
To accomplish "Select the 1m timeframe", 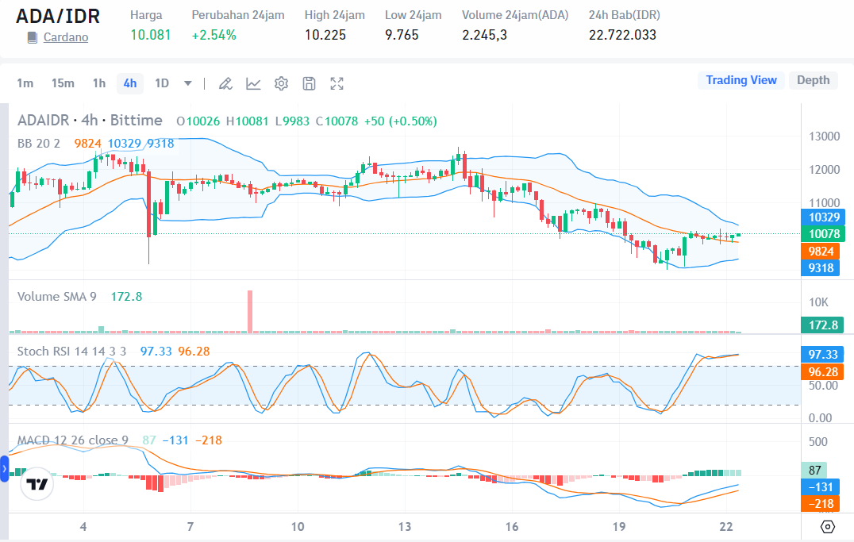I will 25,83.
